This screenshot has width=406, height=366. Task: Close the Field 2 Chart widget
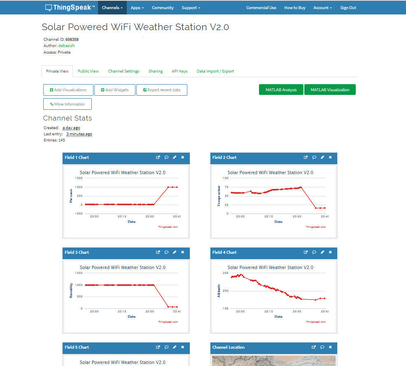(x=330, y=157)
